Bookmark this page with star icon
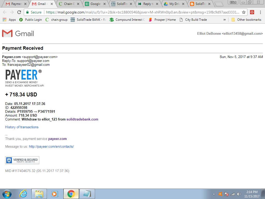Screen dimensions: 265x199 244,12
